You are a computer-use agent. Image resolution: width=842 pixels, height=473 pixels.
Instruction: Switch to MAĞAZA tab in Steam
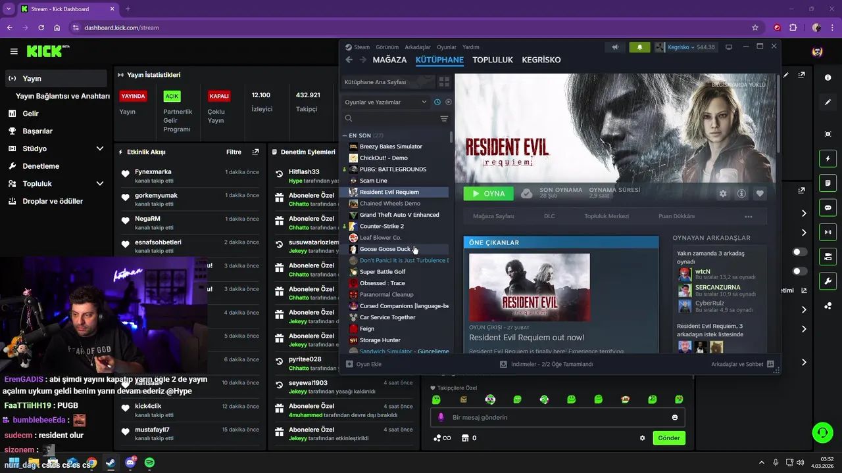click(x=389, y=60)
